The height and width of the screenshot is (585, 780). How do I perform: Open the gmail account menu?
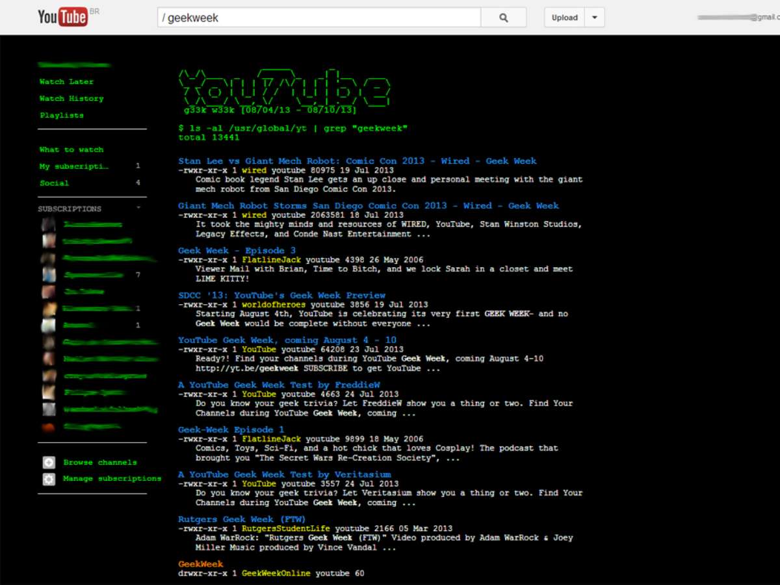click(x=737, y=18)
